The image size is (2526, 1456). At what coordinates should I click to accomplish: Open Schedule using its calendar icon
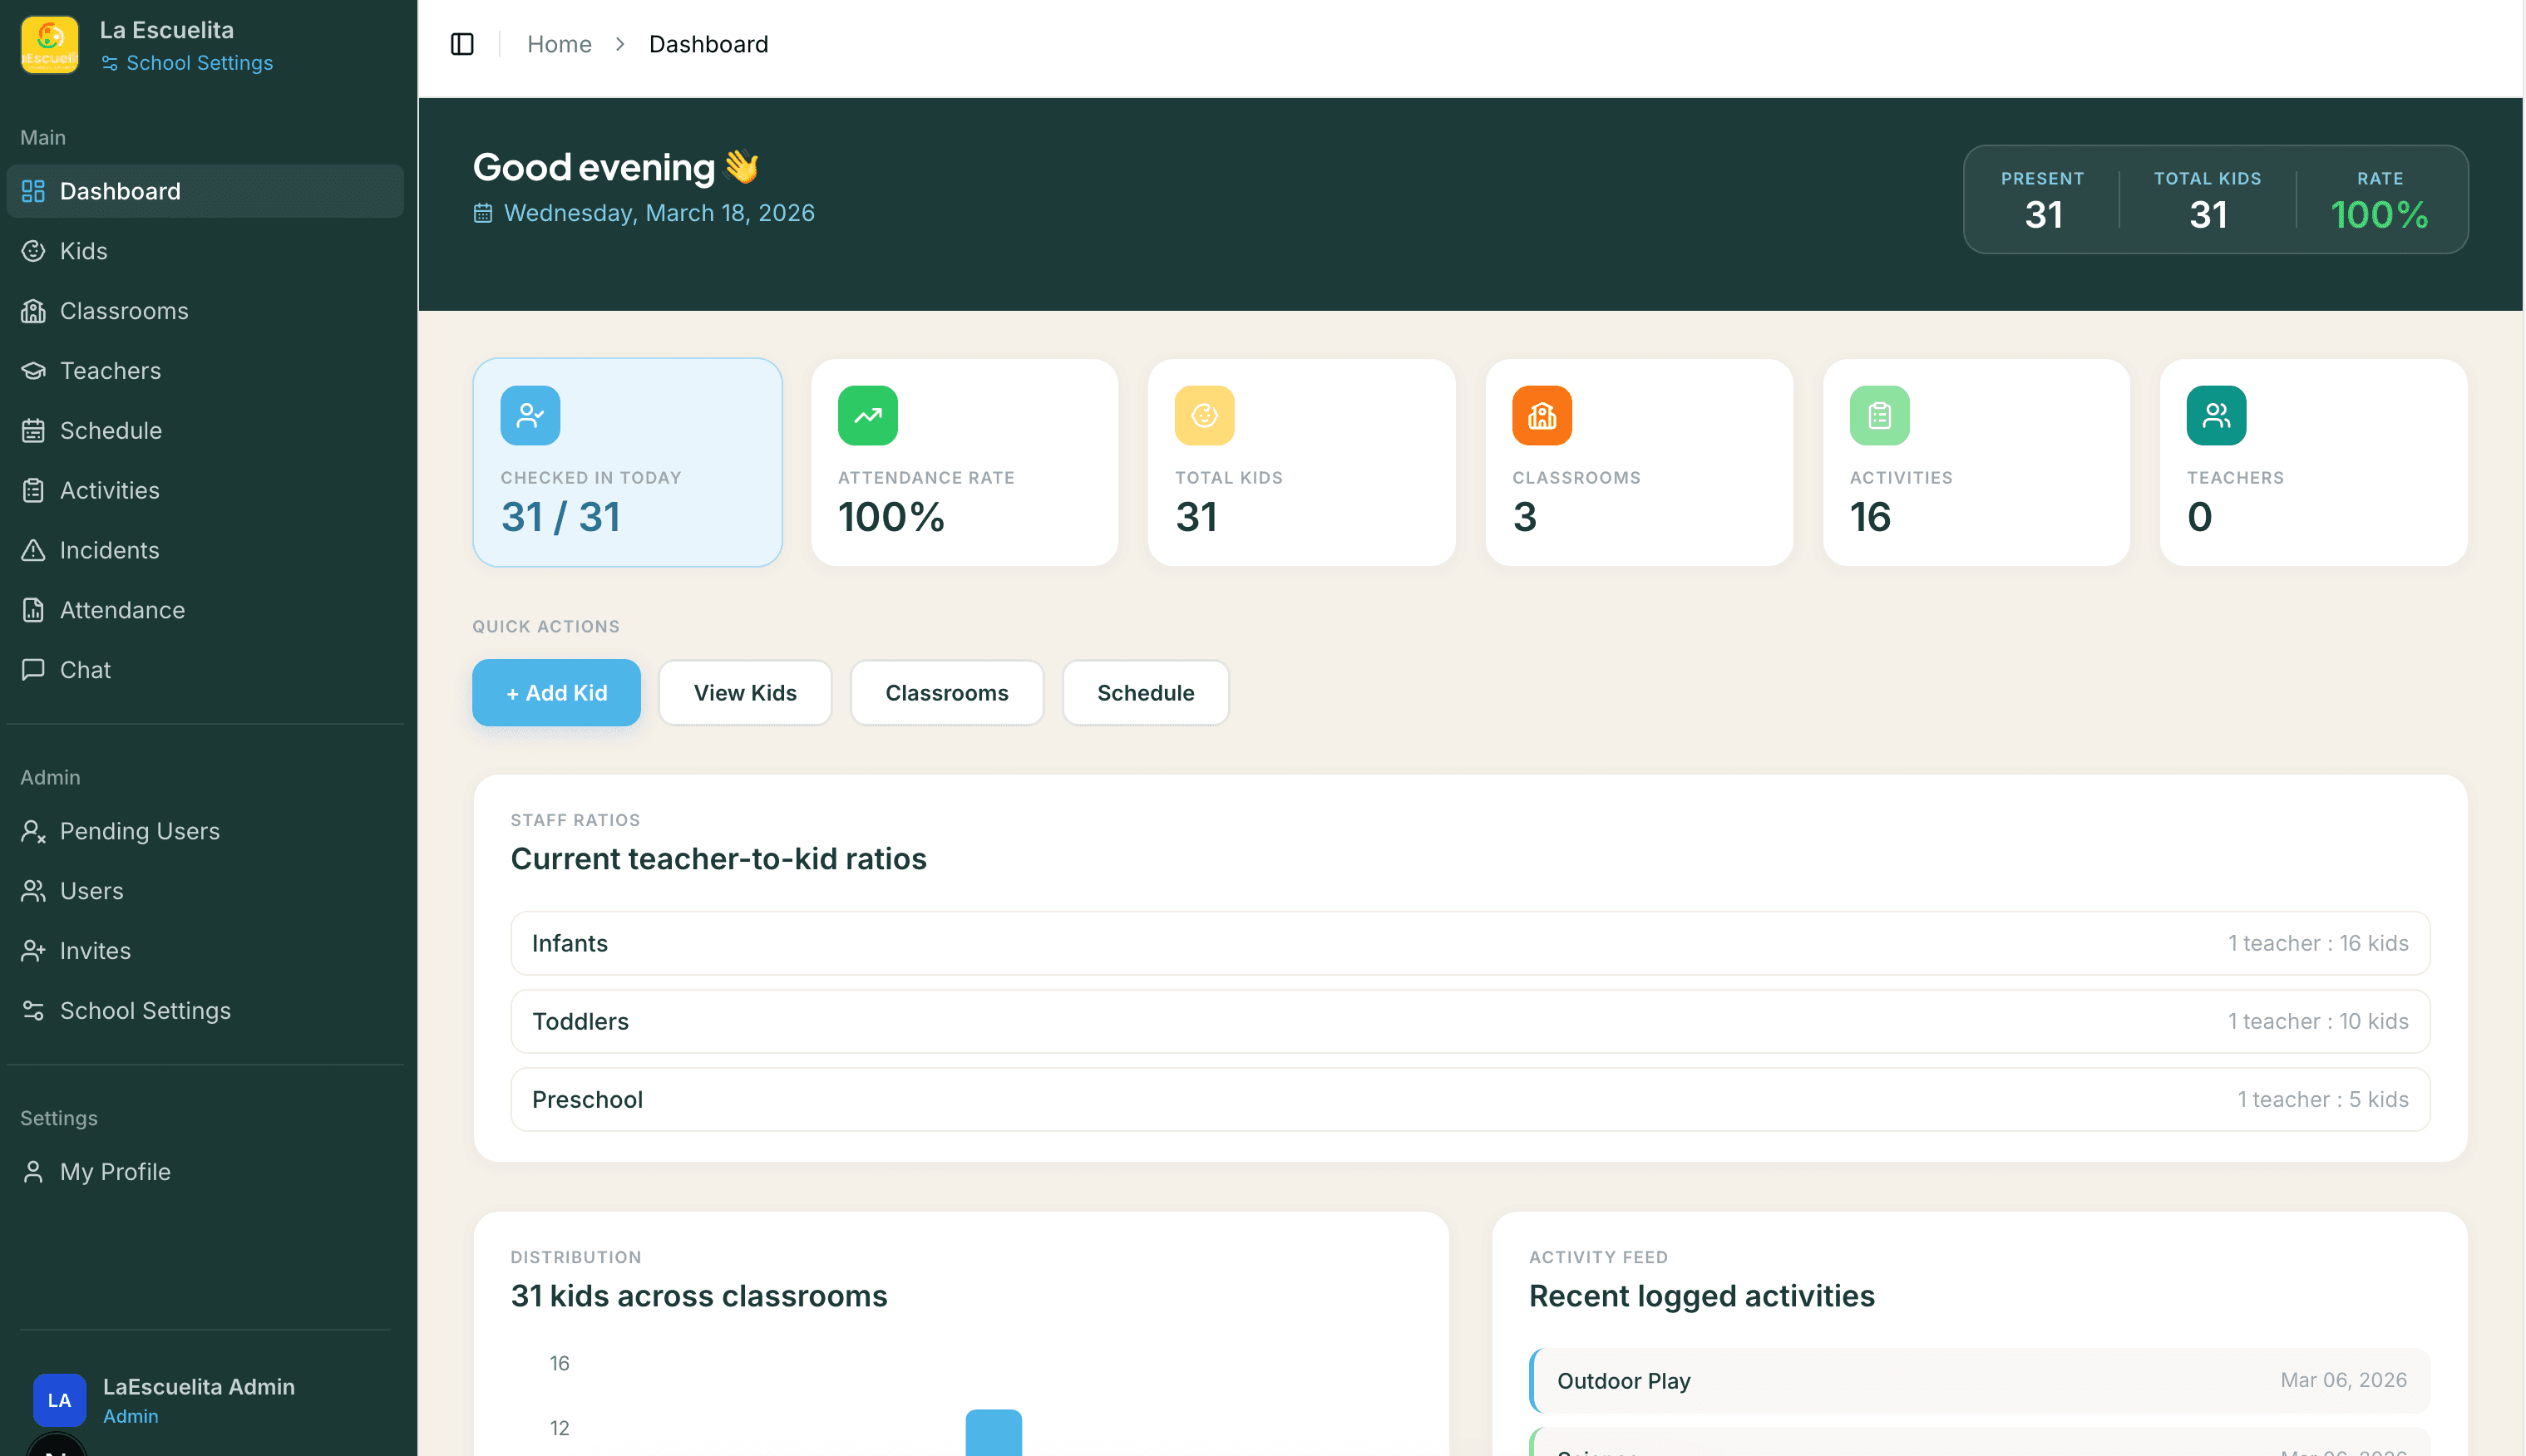[x=33, y=430]
